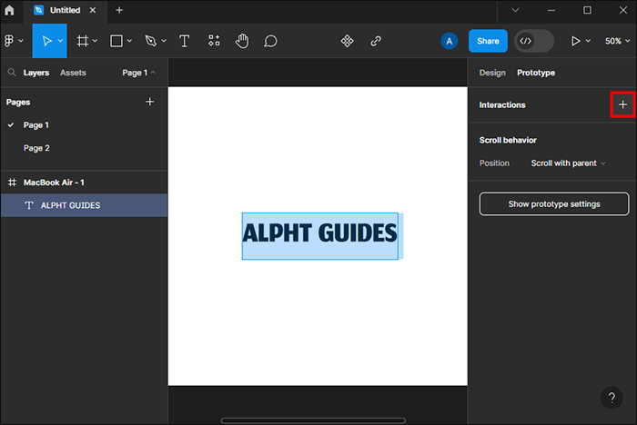Viewport: 637px width, 425px height.
Task: Select the Text tool
Action: click(185, 41)
